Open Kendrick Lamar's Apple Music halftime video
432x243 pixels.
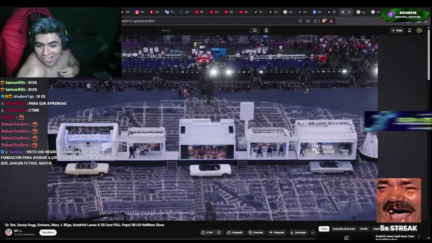[x=395, y=237]
